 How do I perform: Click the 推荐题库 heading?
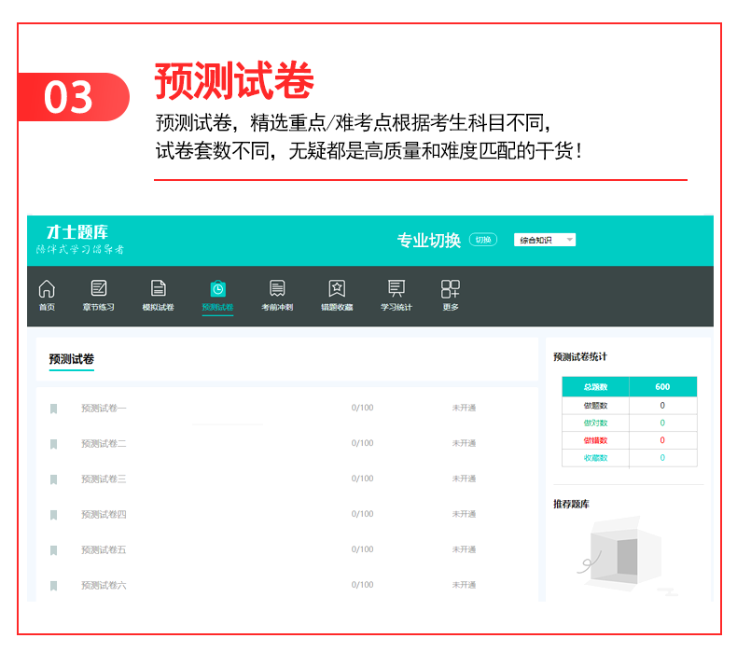pos(571,505)
